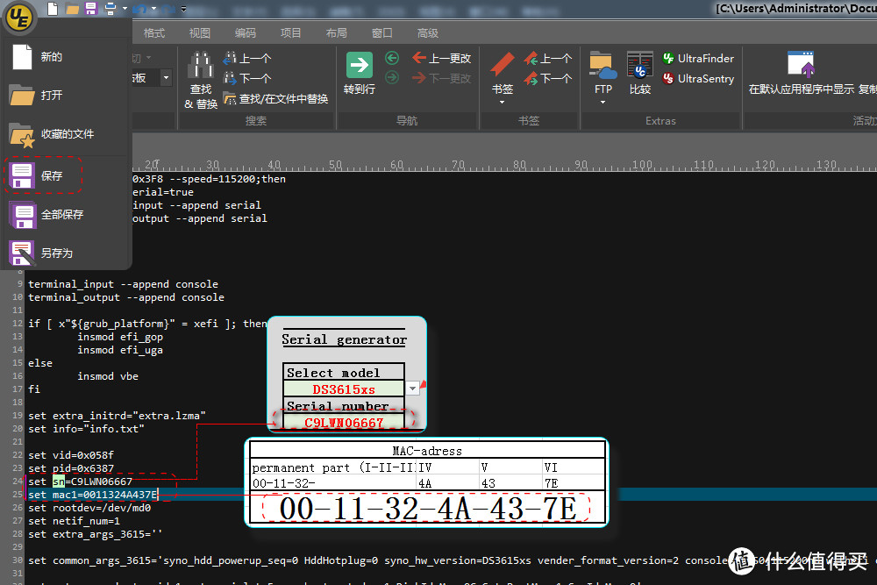The width and height of the screenshot is (877, 585).
Task: Switch to the 窗口 ribbon tab
Action: pyautogui.click(x=382, y=33)
